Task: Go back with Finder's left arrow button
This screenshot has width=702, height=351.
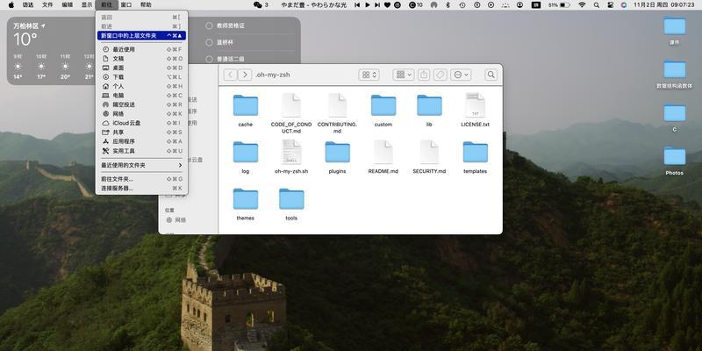Action: (230, 75)
